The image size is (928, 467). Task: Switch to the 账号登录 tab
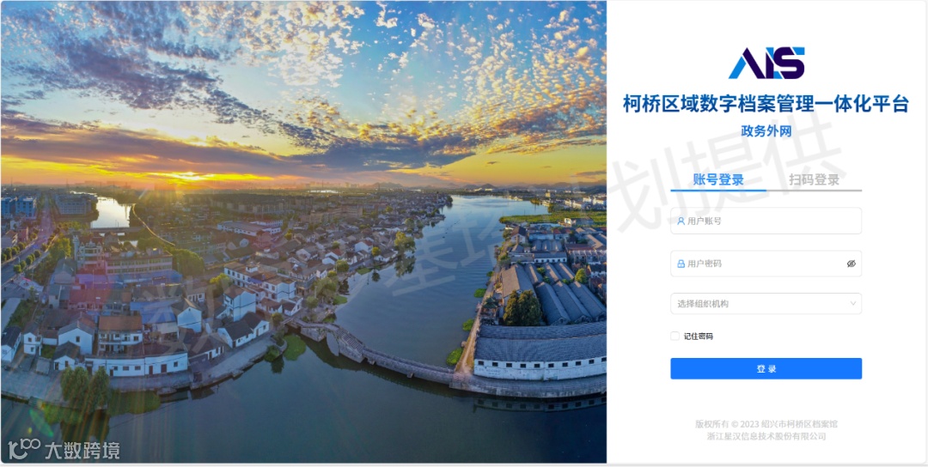click(718, 179)
